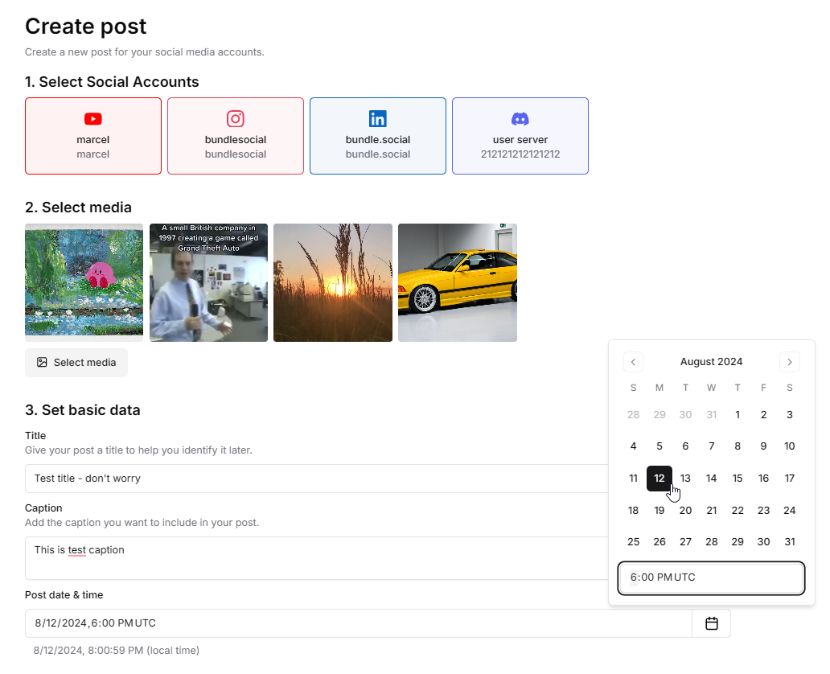Click the Post date & time field
Screen dimensions: 830x674
tap(359, 623)
